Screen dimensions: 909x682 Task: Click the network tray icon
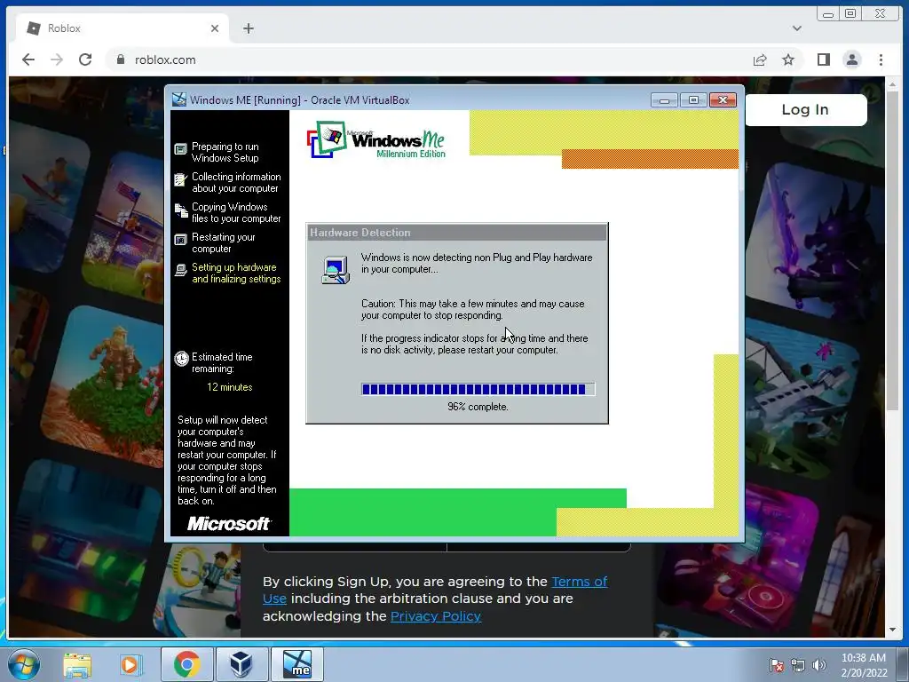pyautogui.click(x=798, y=665)
